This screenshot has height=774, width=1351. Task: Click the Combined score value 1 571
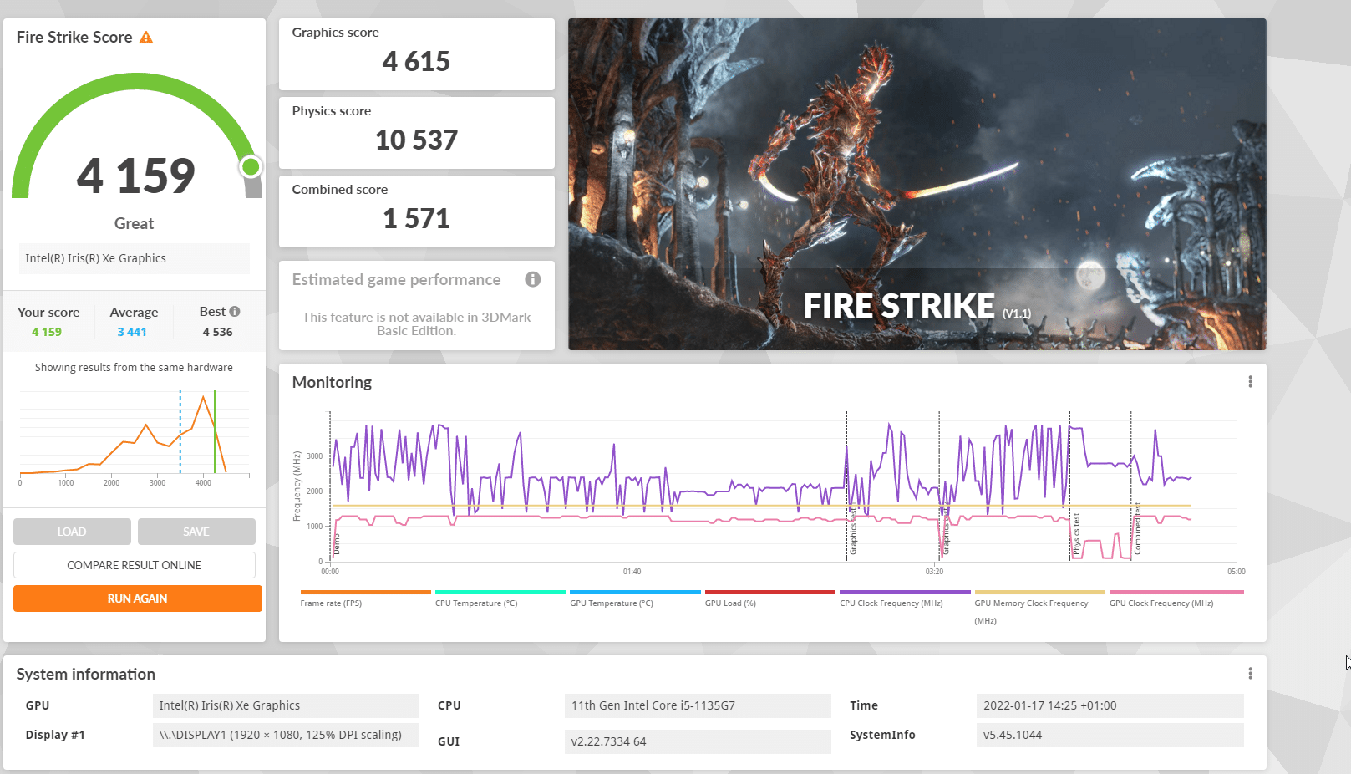[x=416, y=218]
